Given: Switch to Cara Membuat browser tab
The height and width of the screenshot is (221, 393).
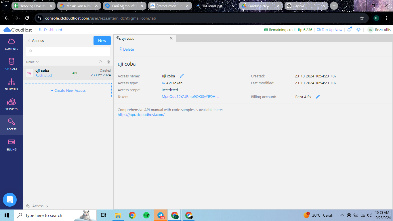Looking at the screenshot, I should coord(124,6).
